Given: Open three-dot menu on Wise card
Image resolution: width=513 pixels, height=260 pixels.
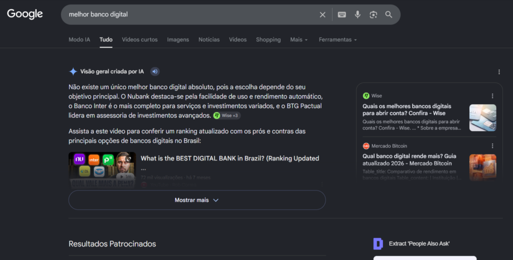Looking at the screenshot, I should coord(492,96).
